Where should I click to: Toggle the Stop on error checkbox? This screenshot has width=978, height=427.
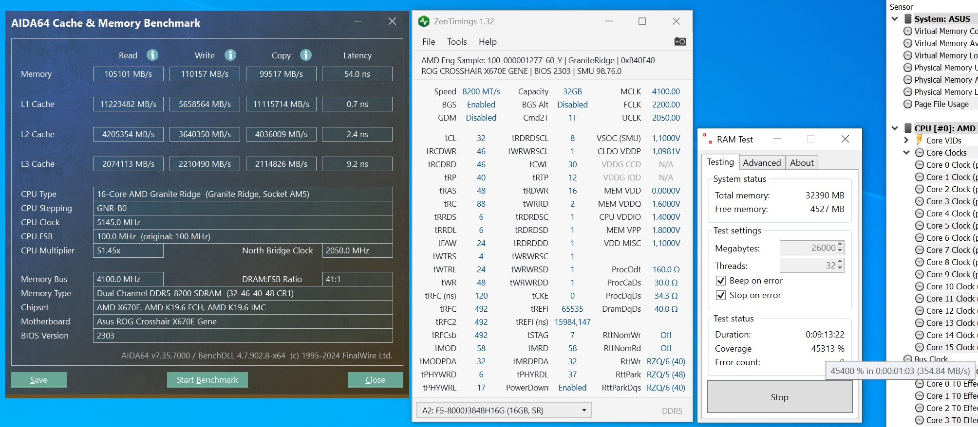(x=721, y=295)
